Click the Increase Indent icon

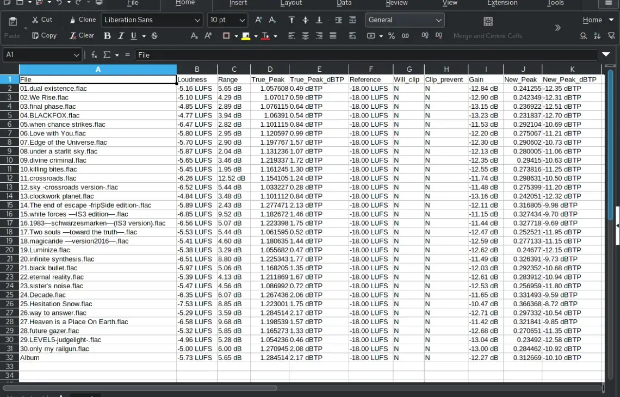click(339, 20)
